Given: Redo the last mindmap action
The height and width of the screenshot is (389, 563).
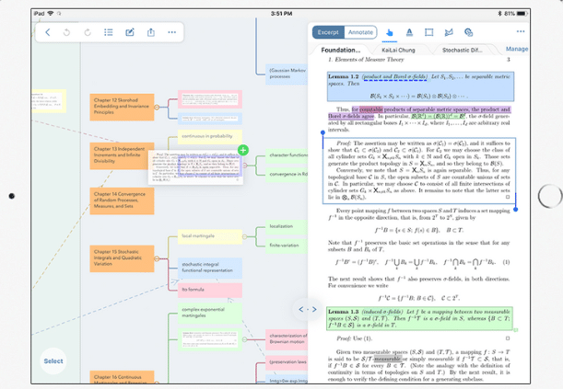Looking at the screenshot, I should tap(88, 32).
